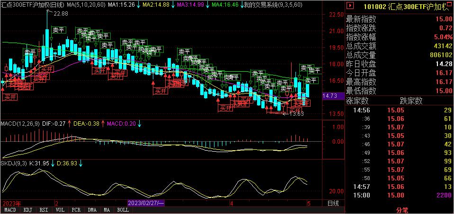Click the 15:00 trade row with volume 2200

pos(400,195)
